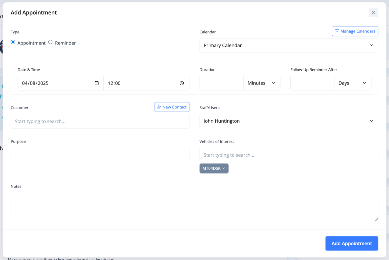
Task: Click the Add Appointment dialog title
Action: pyautogui.click(x=34, y=13)
